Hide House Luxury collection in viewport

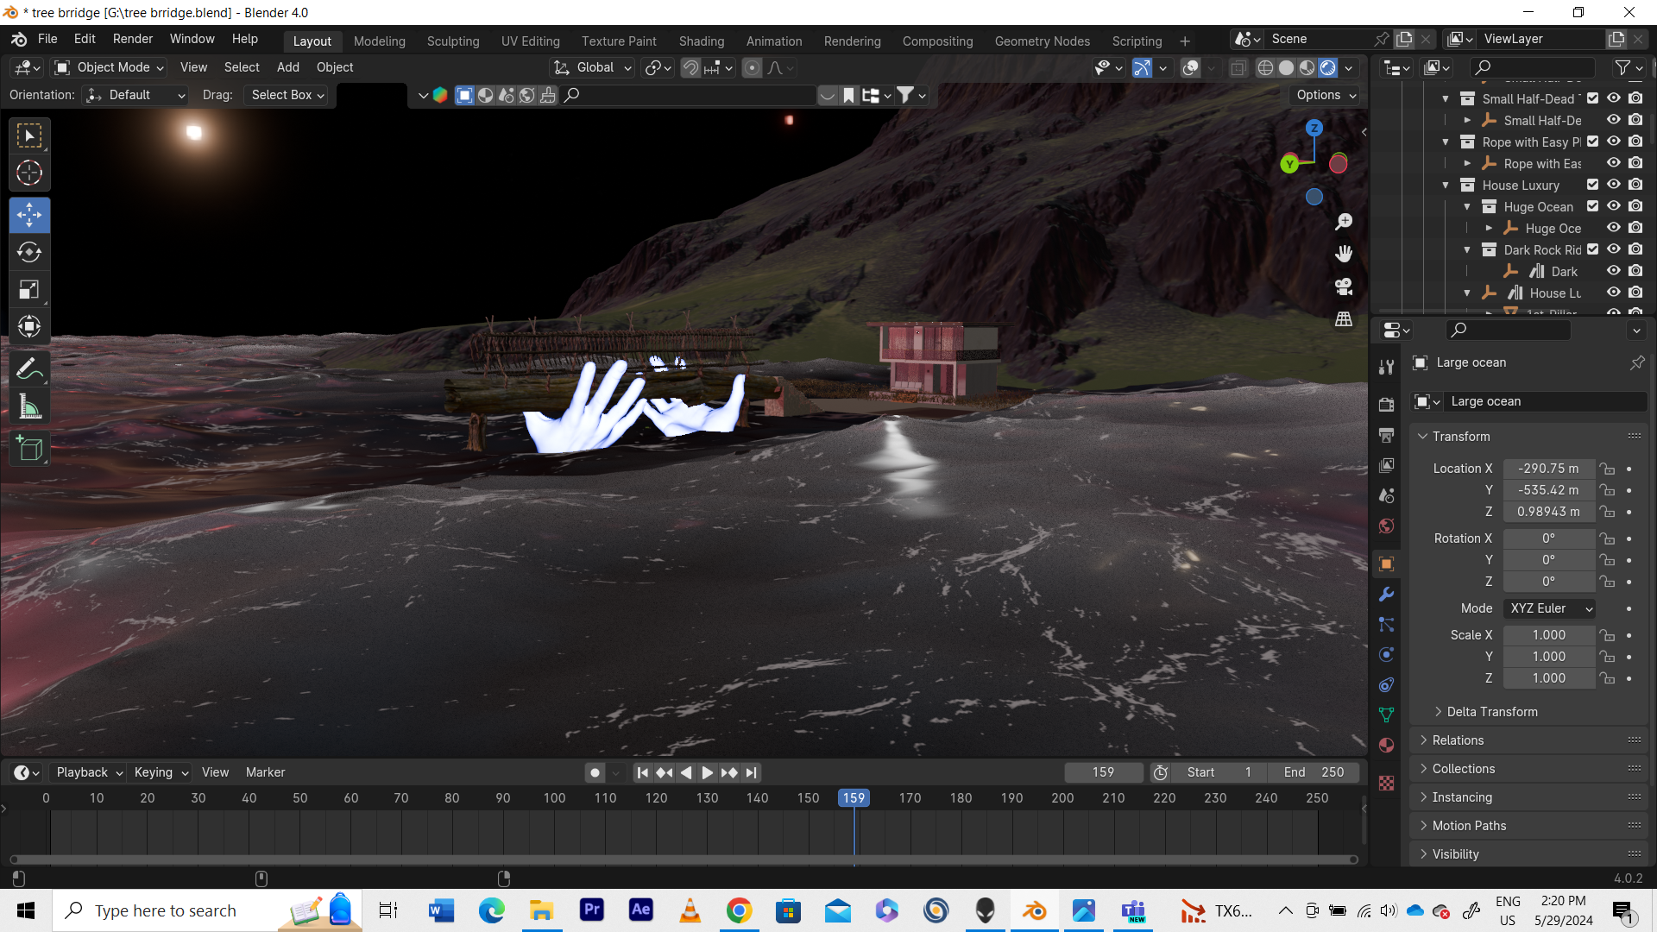(x=1614, y=185)
